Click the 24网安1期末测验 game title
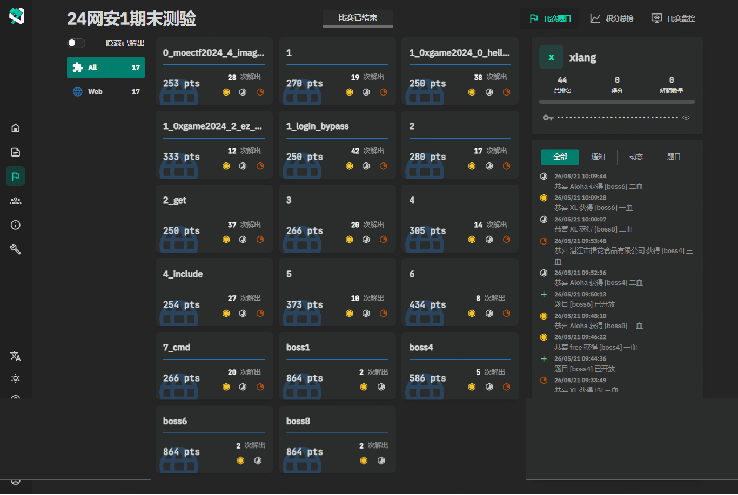The image size is (738, 495). point(131,19)
